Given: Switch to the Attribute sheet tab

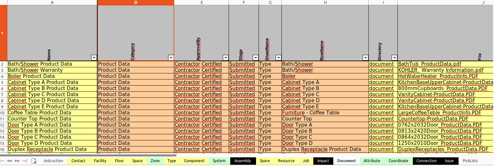Looking at the screenshot, I should coord(372,161).
